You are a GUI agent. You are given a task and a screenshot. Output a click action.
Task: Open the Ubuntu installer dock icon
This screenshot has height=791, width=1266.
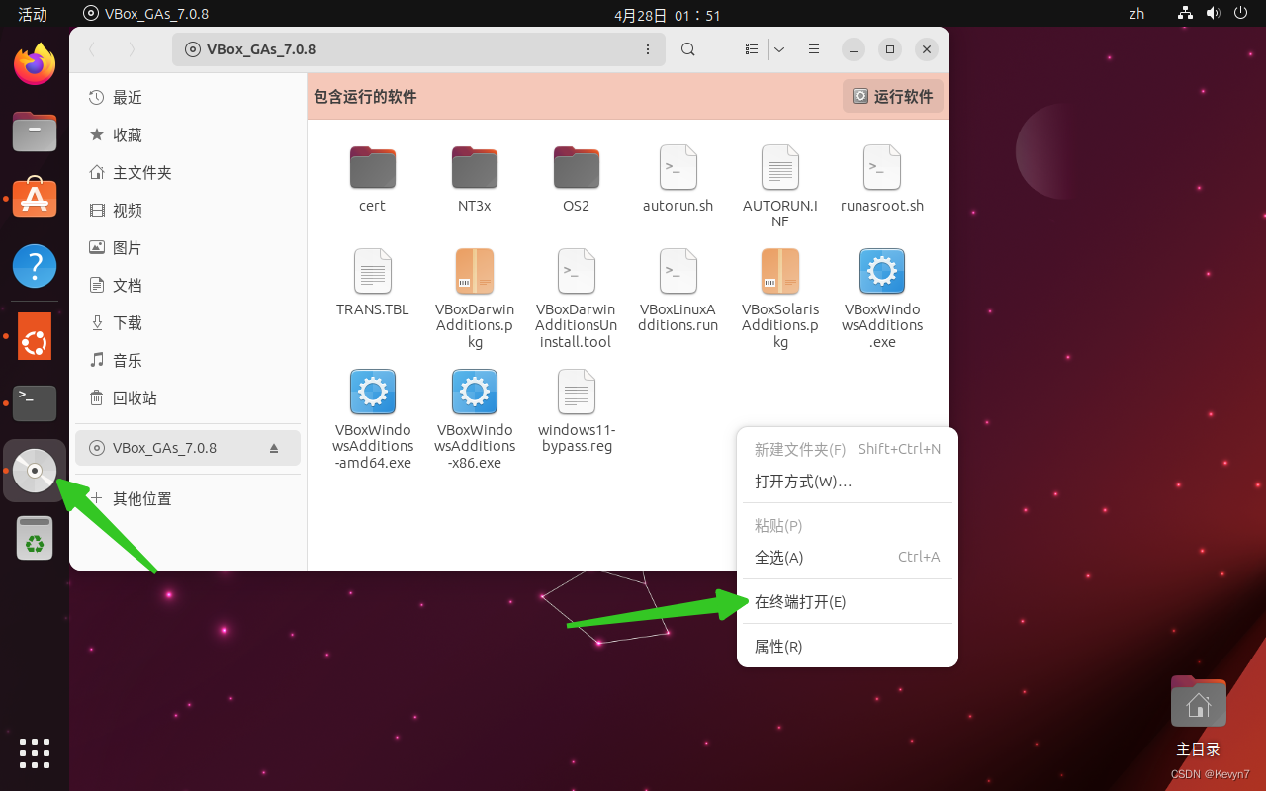coord(35,336)
